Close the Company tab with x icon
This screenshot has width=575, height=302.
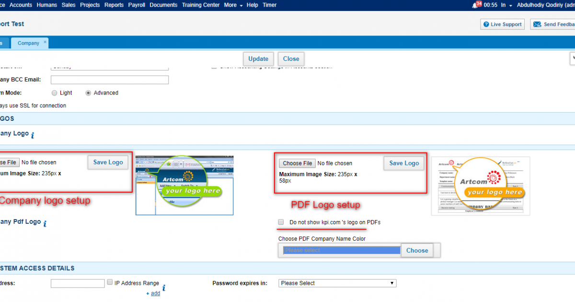45,42
